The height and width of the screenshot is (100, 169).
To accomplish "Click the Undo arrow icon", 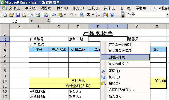I will click(x=71, y=15).
